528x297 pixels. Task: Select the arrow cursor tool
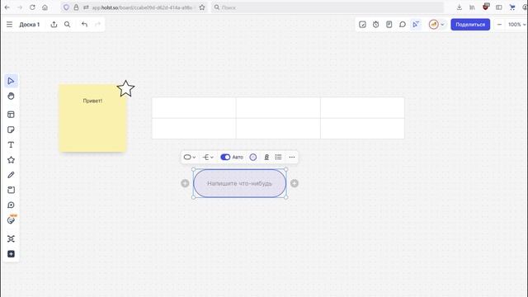click(11, 81)
